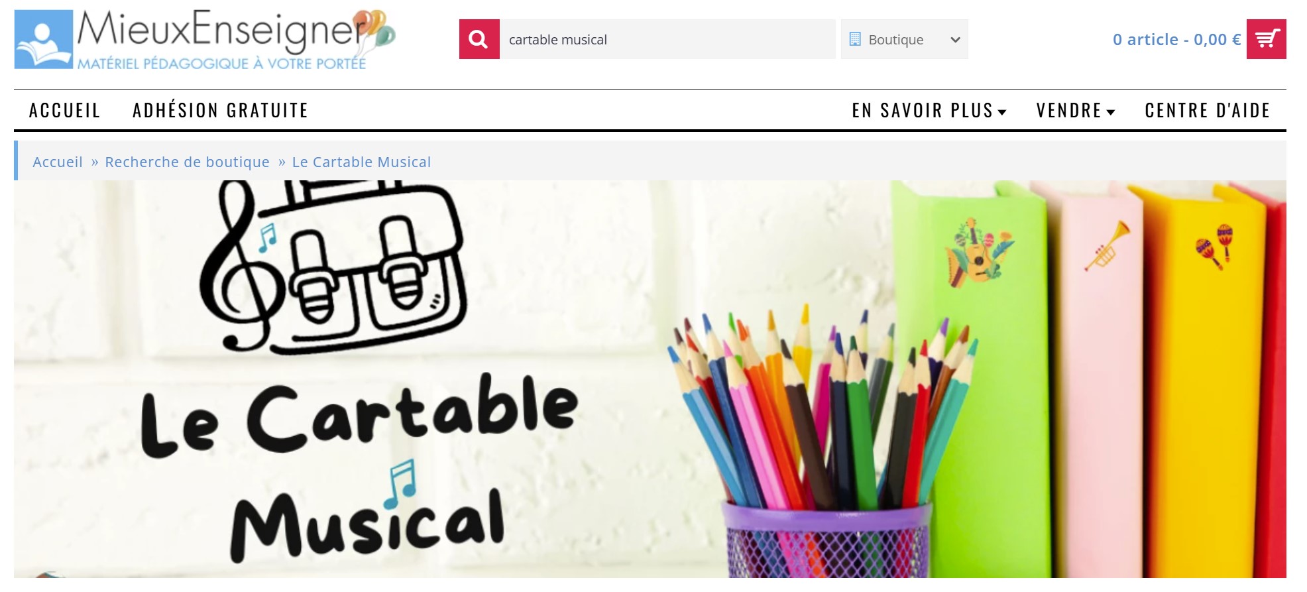This screenshot has height=592, width=1307.
Task: Open ADHÉSION GRATUITE menu item
Action: click(221, 110)
